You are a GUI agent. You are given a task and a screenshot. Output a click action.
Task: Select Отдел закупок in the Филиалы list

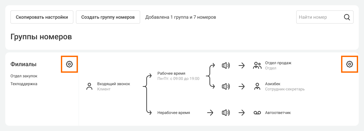click(x=24, y=76)
